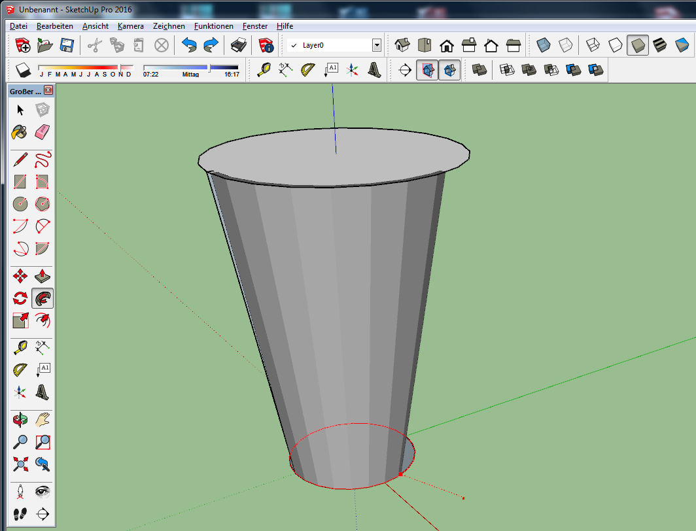Select the Paint Bucket tool
696x531 pixels.
[x=20, y=132]
